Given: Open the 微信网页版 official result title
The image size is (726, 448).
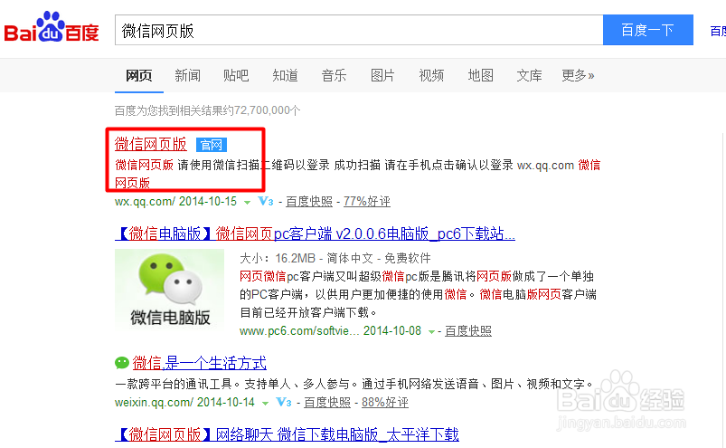Looking at the screenshot, I should [x=150, y=144].
